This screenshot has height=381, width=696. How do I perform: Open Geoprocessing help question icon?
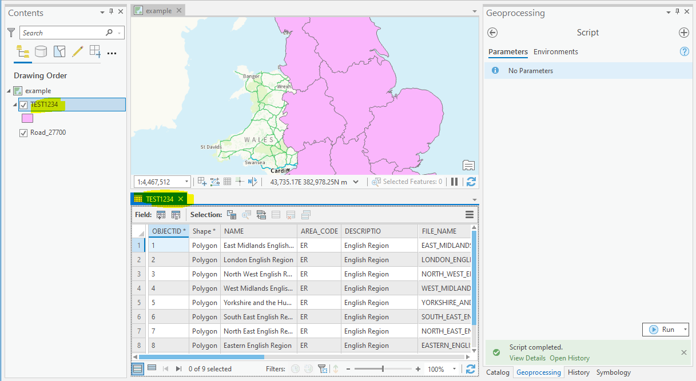pos(684,51)
